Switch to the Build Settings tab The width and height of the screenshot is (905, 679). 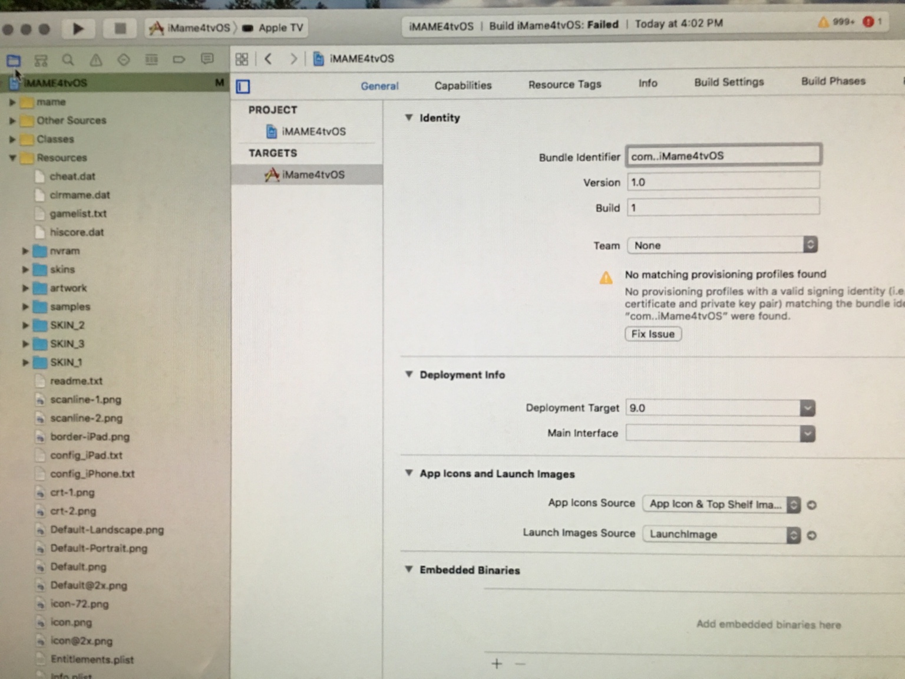[729, 82]
